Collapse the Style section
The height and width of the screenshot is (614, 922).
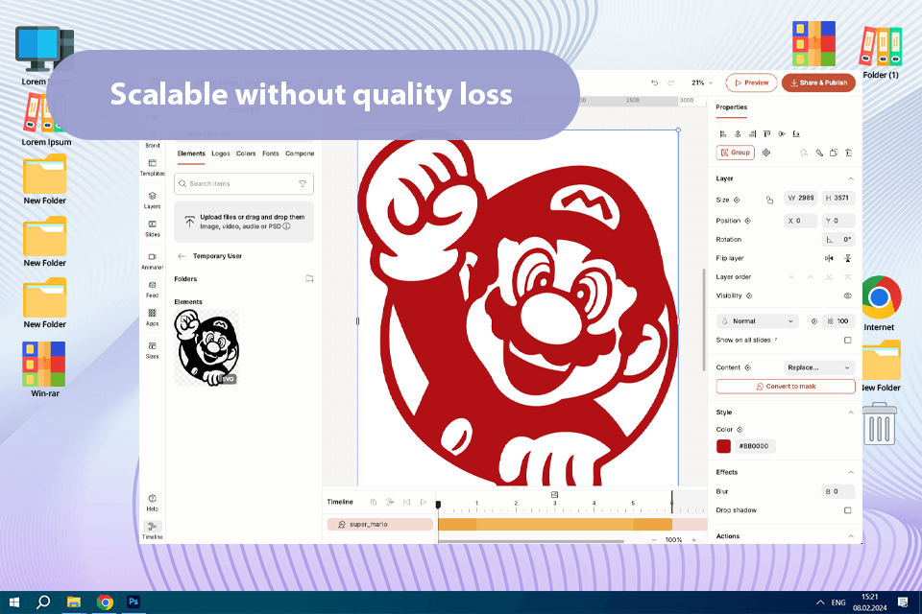click(x=851, y=413)
